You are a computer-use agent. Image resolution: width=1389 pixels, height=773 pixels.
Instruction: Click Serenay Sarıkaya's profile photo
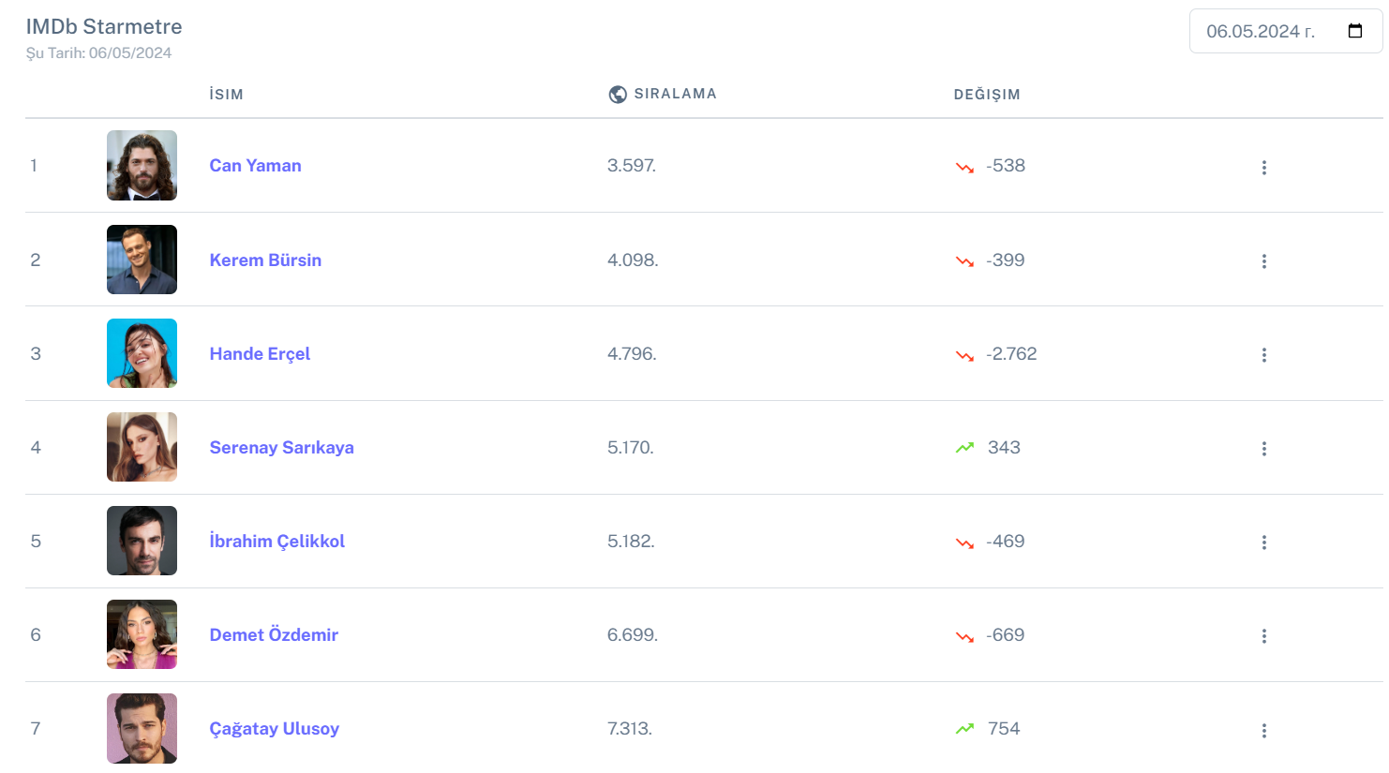[x=142, y=447]
